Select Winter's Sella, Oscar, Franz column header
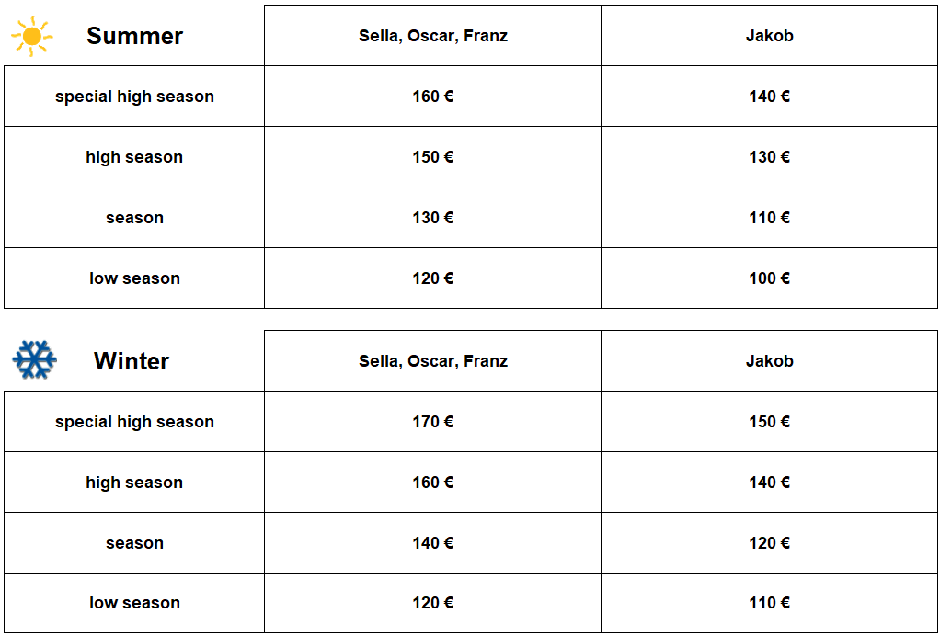This screenshot has width=940, height=636. tap(433, 361)
